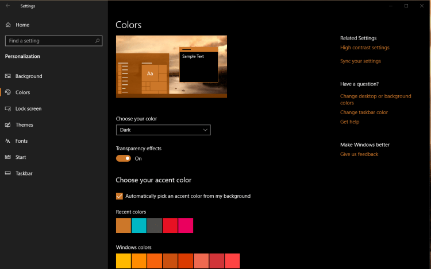
Task: Click Sync your settings link
Action: tap(360, 61)
